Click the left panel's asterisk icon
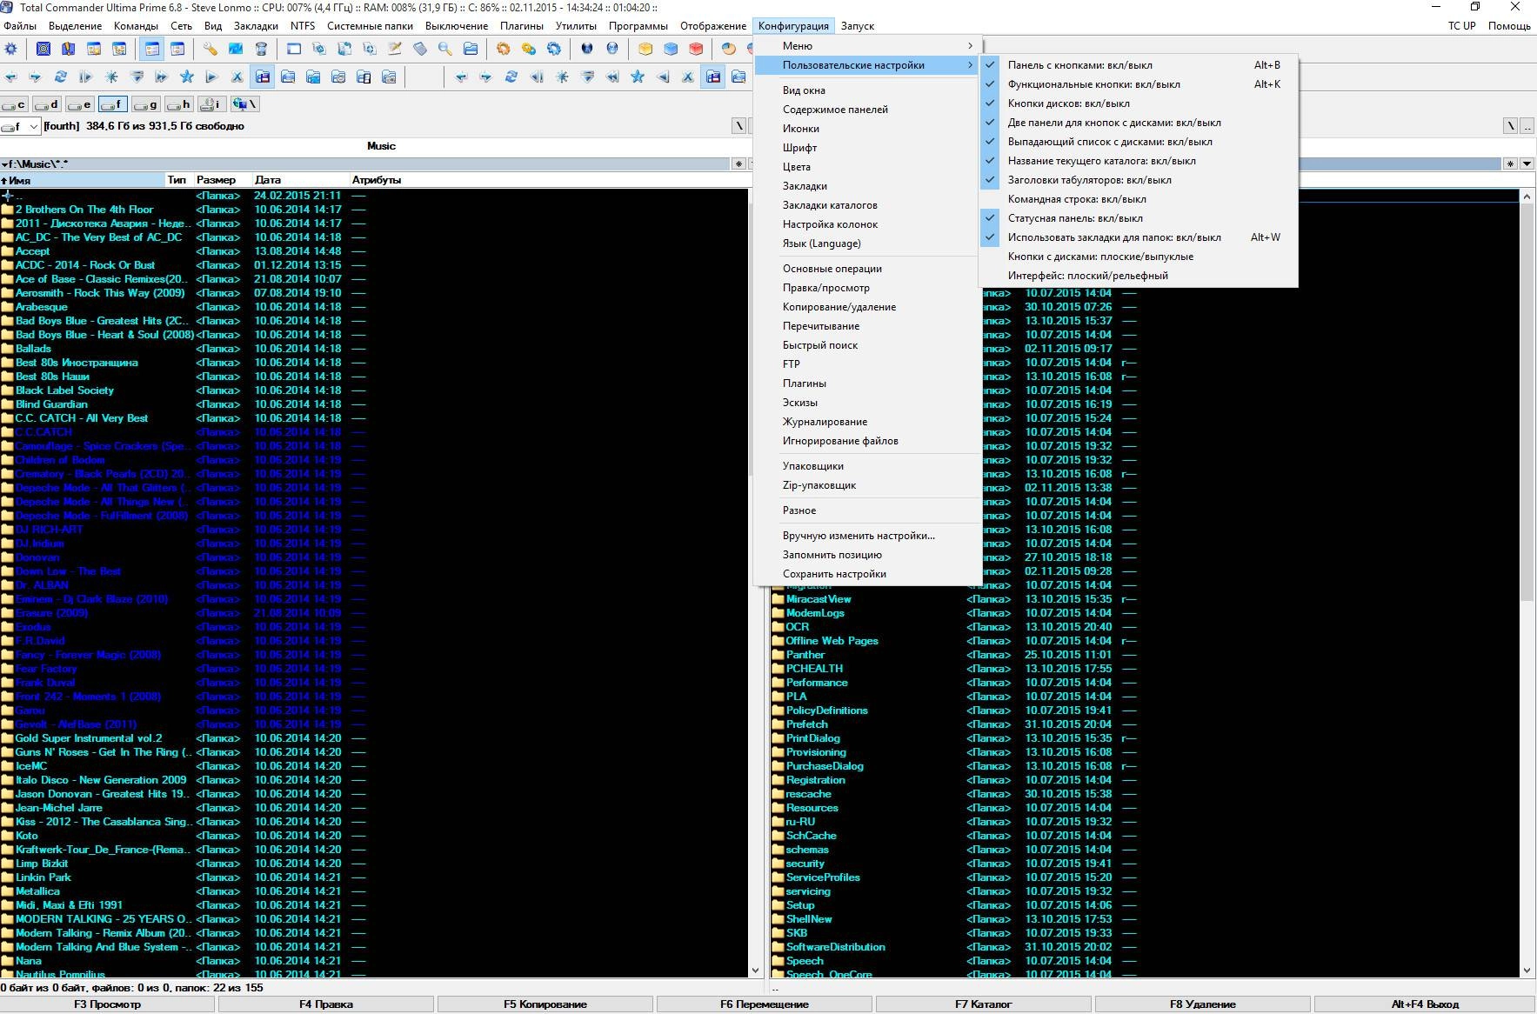Image resolution: width=1537 pixels, height=1014 pixels. pyautogui.click(x=111, y=77)
